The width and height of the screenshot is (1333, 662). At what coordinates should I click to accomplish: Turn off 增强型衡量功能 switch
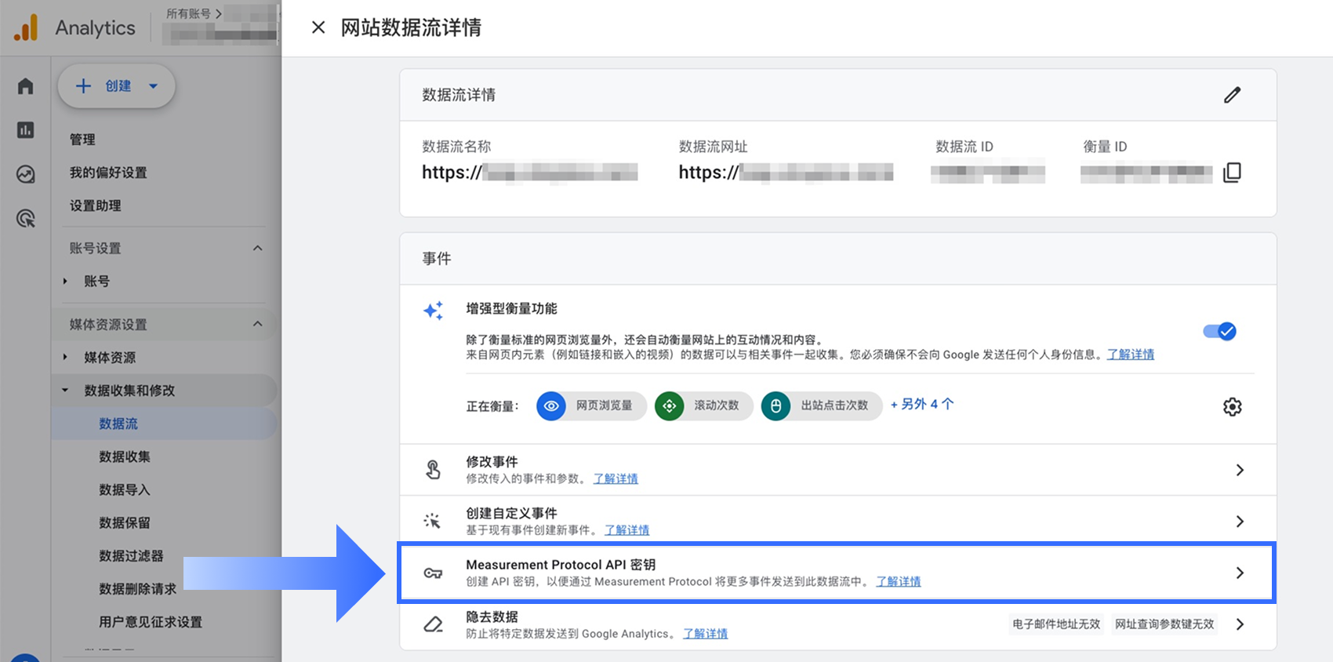point(1220,331)
